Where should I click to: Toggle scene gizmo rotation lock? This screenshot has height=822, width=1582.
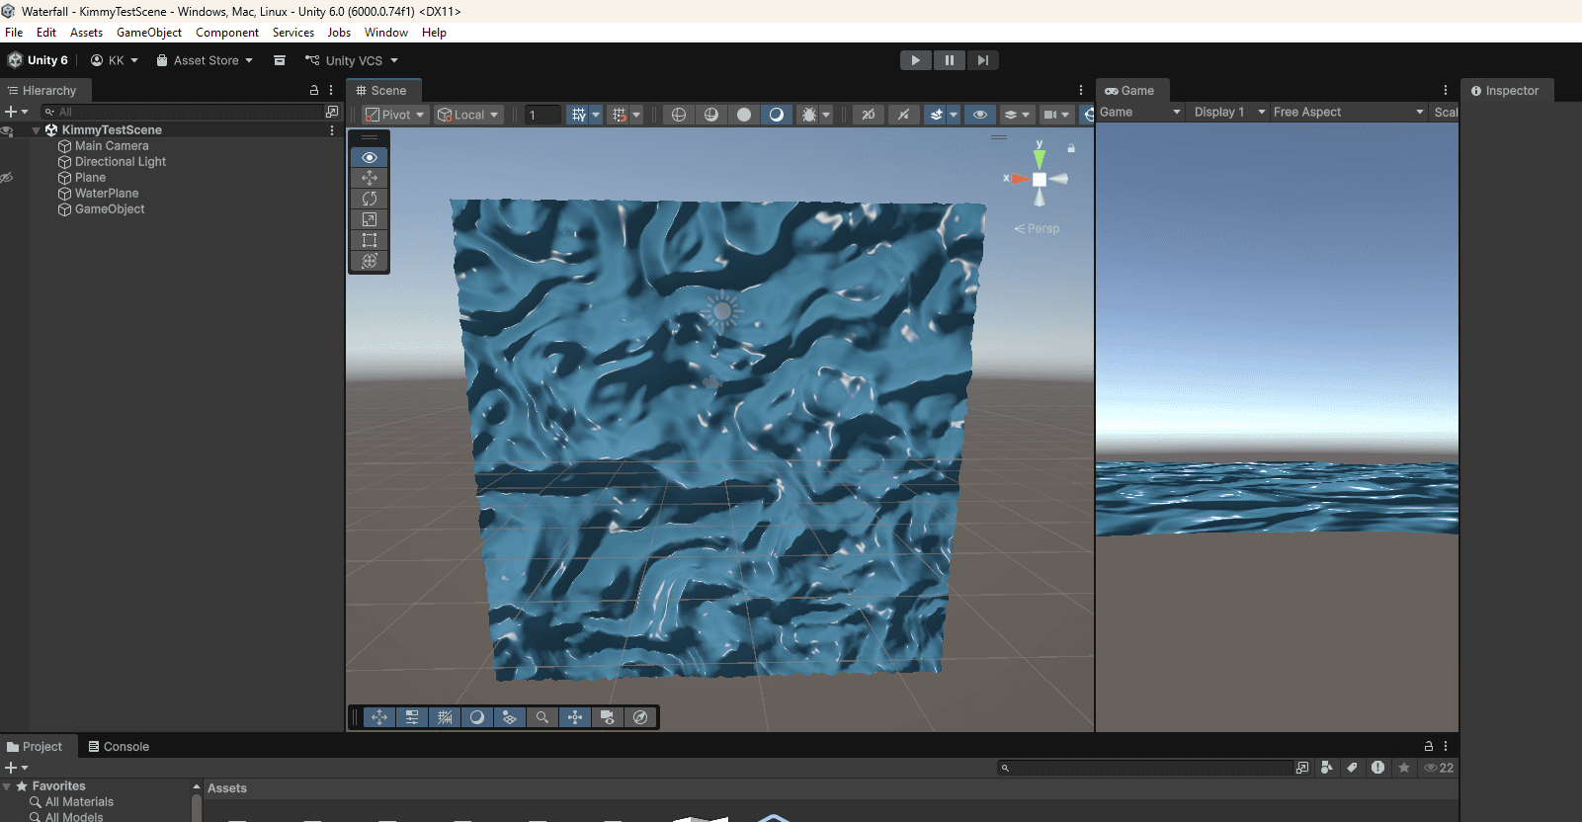tap(1071, 148)
